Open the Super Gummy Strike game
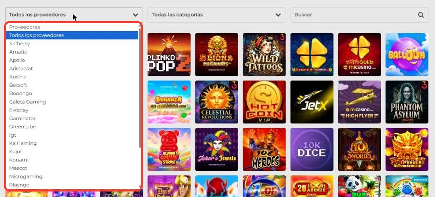This screenshot has width=435, height=197. point(169,149)
